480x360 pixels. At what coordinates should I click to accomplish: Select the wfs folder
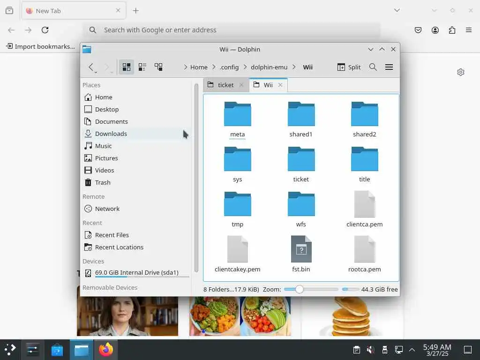click(x=301, y=210)
